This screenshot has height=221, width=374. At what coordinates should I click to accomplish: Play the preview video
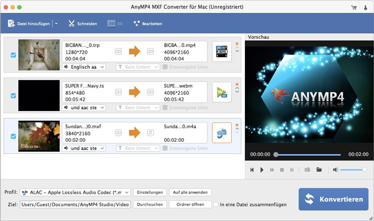tap(262, 170)
